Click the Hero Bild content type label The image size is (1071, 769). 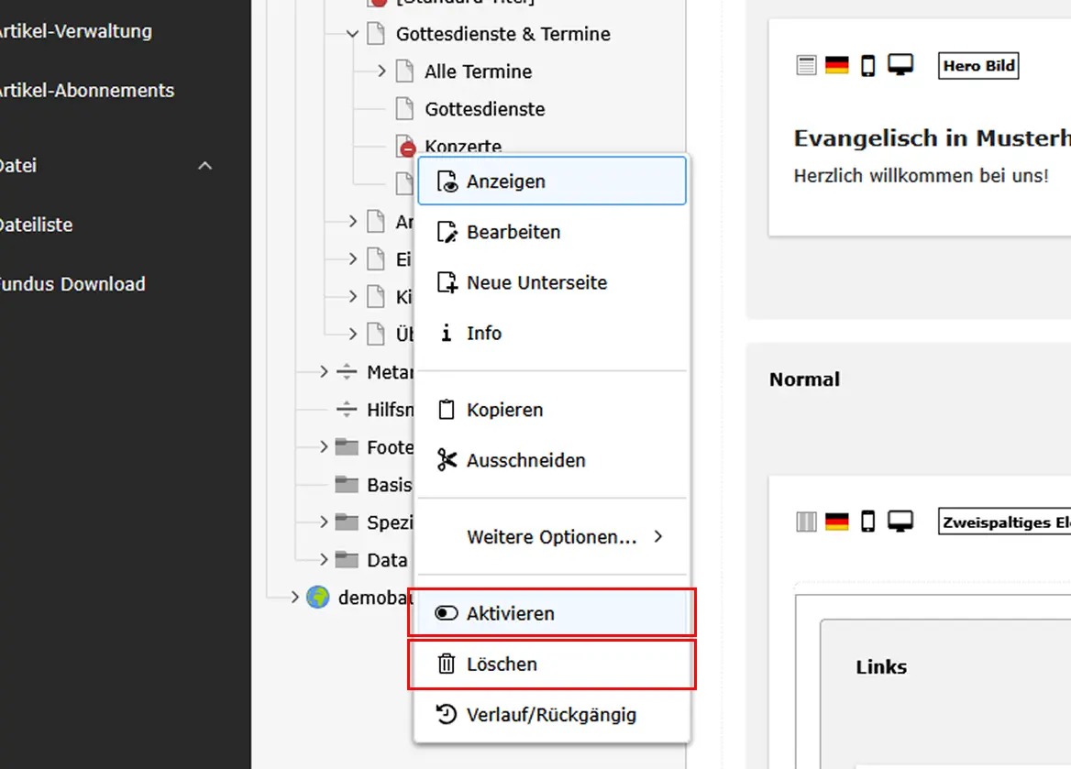pos(978,66)
